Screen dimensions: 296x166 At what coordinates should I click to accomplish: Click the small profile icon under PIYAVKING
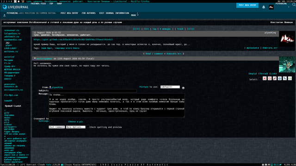pyautogui.click(x=4, y=15)
